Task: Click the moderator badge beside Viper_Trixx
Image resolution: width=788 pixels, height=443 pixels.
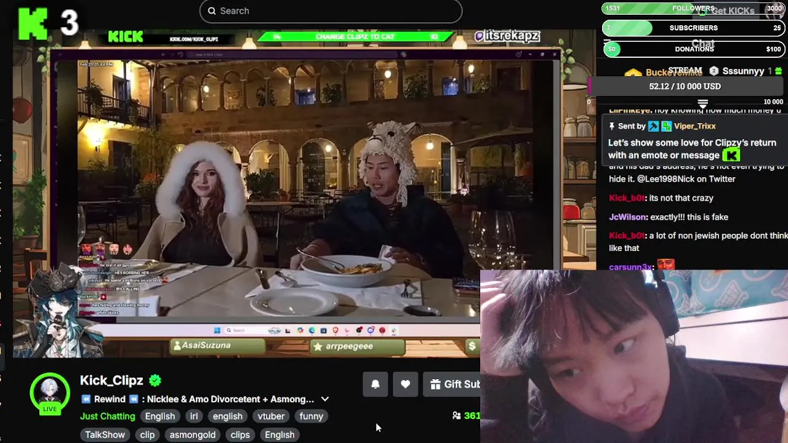Action: [x=653, y=126]
